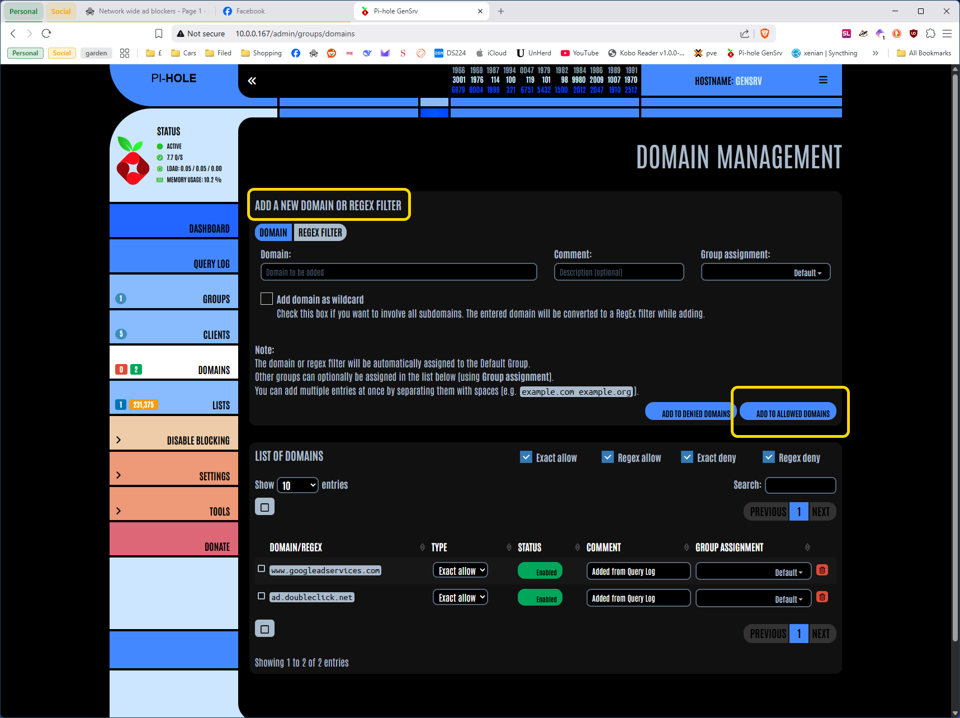The height and width of the screenshot is (718, 960).
Task: Delete the www.googleadservices.com entry
Action: coord(822,570)
